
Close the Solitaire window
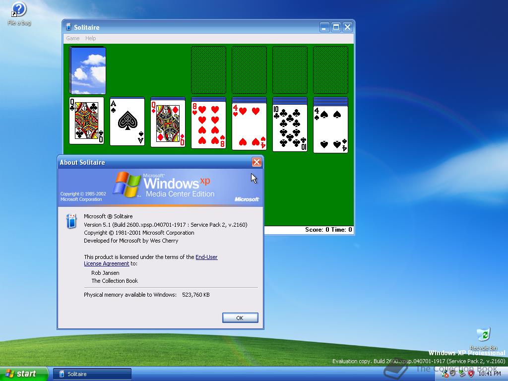[x=347, y=27]
